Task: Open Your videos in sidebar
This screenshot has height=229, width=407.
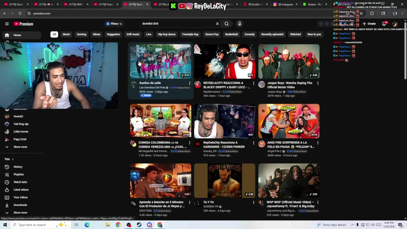Action: pos(20,198)
